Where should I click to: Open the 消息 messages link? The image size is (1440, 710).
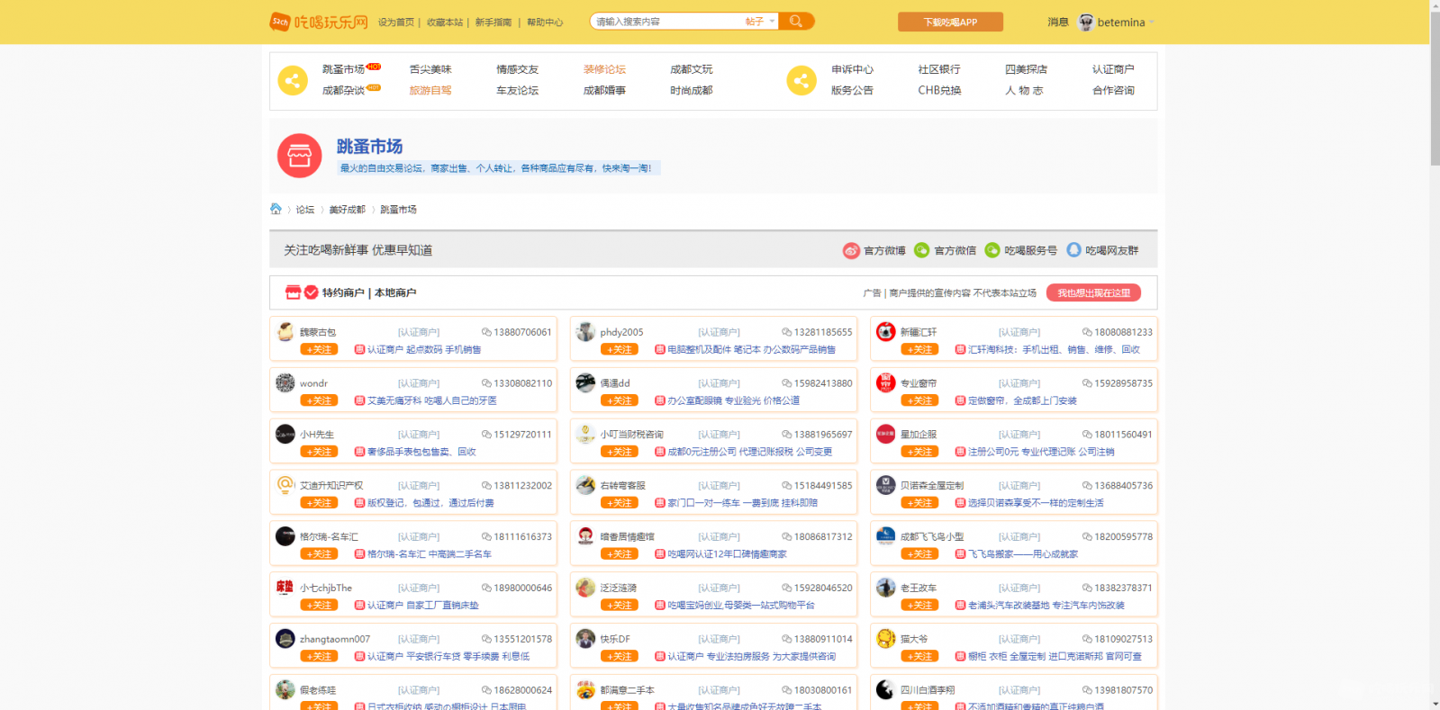(1057, 22)
